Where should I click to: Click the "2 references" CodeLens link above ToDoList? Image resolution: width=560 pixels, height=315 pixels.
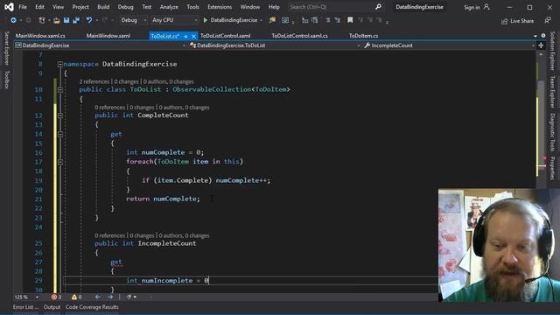pos(94,81)
